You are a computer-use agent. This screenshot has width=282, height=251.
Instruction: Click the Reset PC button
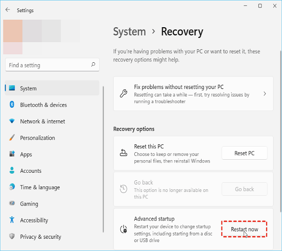click(x=244, y=153)
